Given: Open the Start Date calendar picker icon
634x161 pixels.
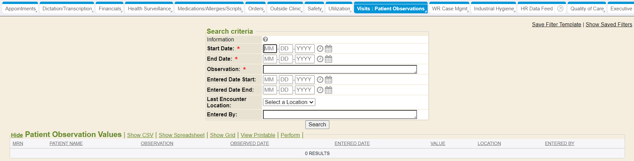Looking at the screenshot, I should [x=328, y=49].
